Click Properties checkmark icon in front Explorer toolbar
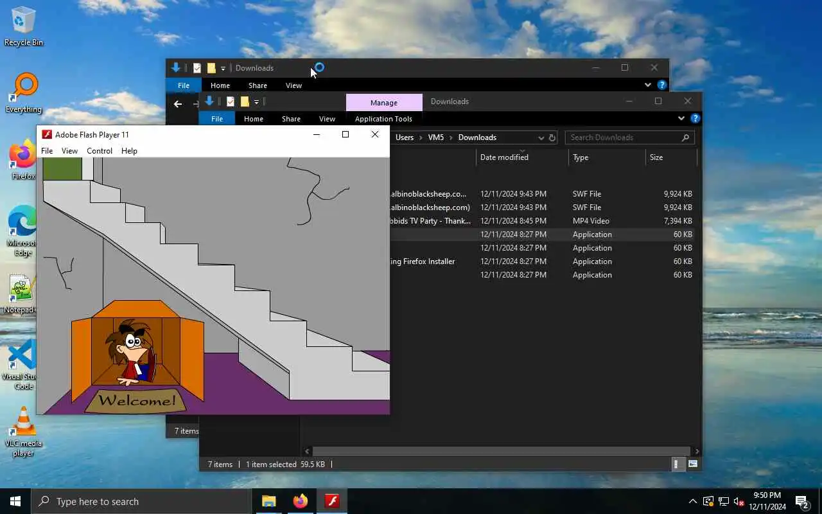Screen dimensions: 822x514 (x=231, y=102)
